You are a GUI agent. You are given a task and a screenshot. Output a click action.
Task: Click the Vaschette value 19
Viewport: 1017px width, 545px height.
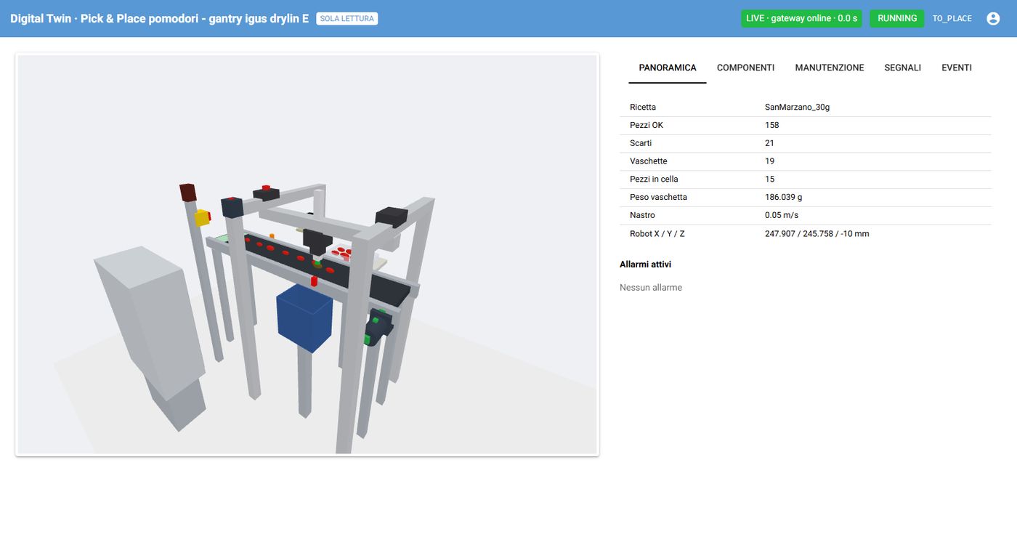click(770, 161)
